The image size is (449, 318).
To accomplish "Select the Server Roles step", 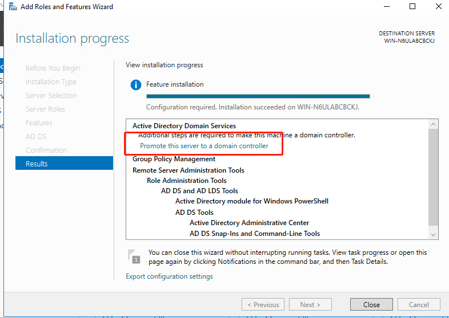I will click(45, 109).
